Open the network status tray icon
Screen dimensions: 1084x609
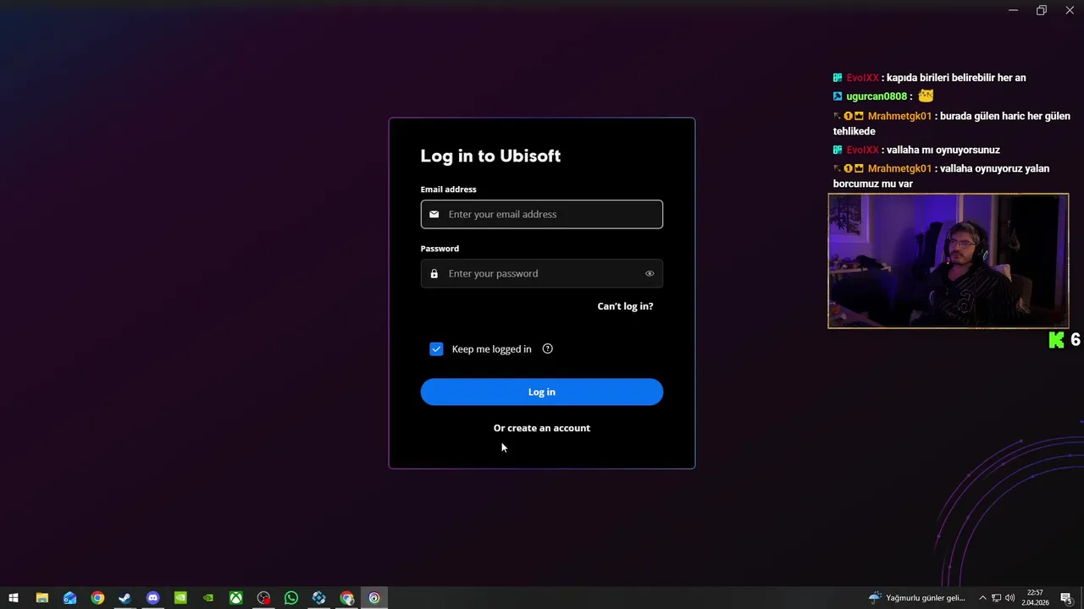click(x=996, y=598)
